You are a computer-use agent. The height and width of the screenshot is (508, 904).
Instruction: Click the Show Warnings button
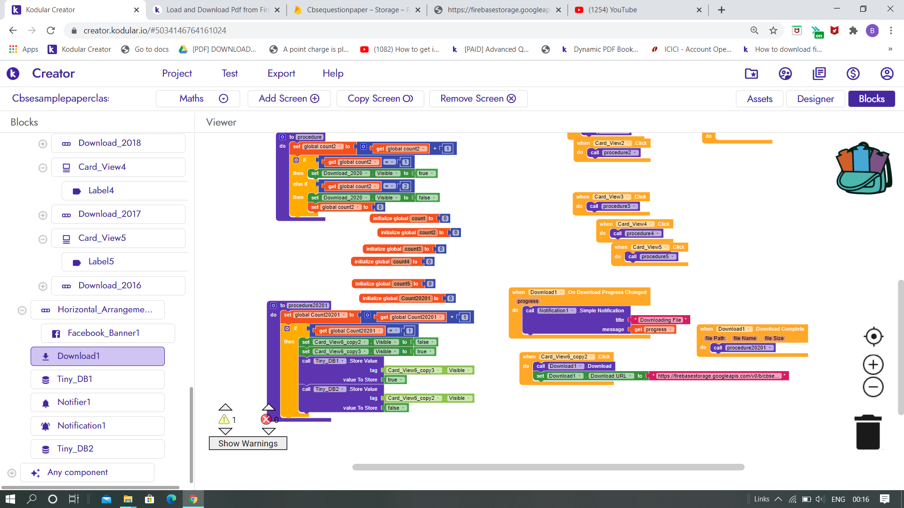tap(248, 443)
